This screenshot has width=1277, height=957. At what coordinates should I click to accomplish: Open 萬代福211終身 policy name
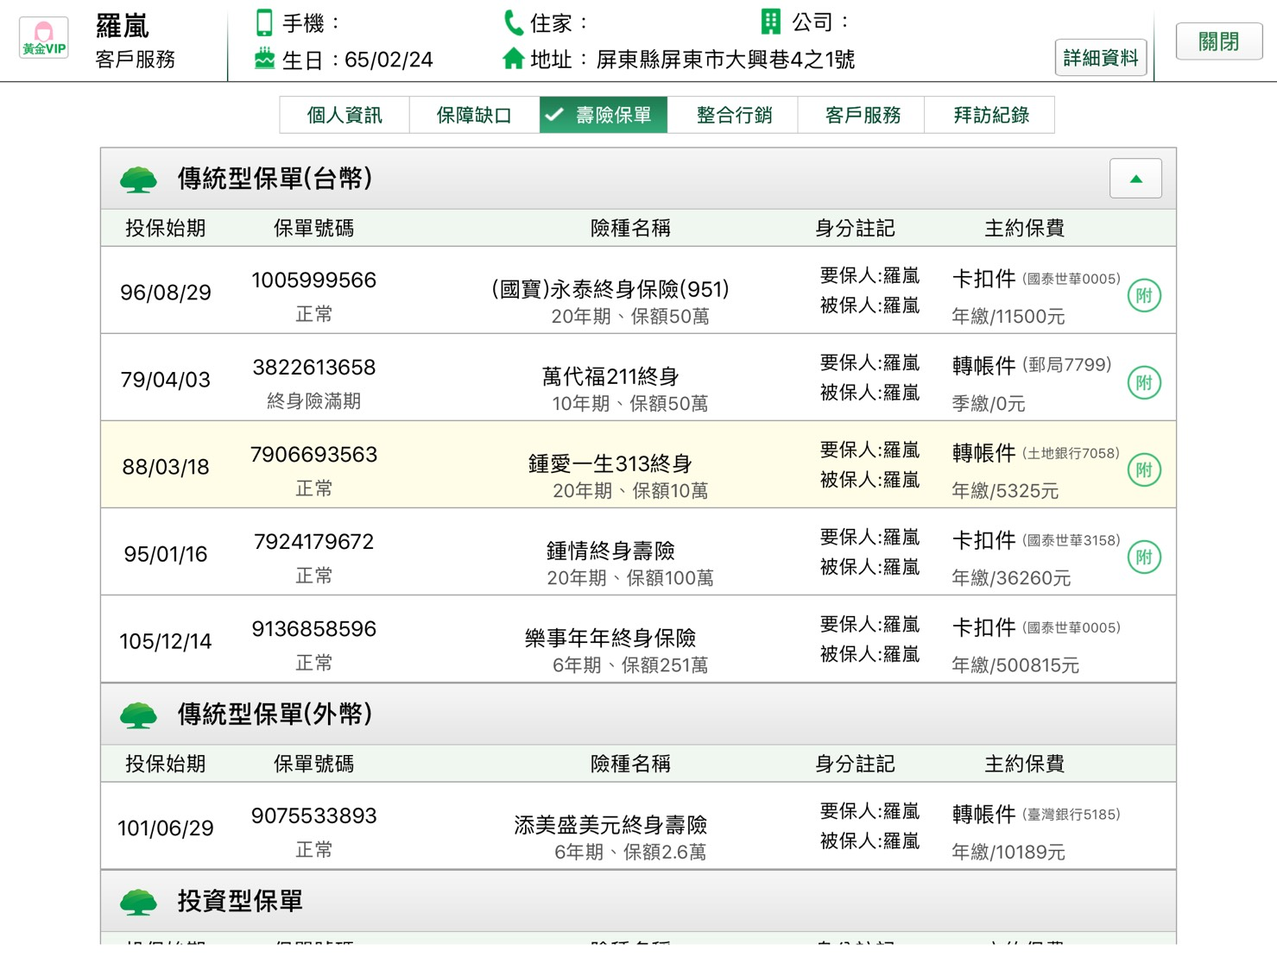click(x=610, y=376)
